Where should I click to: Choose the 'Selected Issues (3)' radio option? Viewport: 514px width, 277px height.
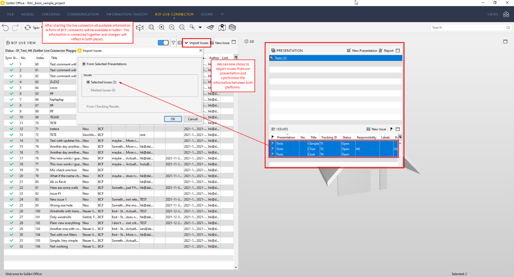coord(88,82)
